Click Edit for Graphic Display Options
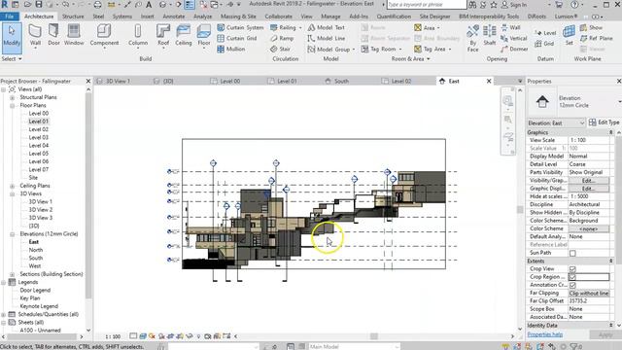This screenshot has height=350, width=622. 588,189
